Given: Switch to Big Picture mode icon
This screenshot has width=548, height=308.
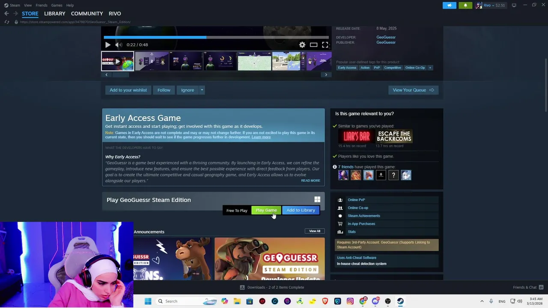Looking at the screenshot, I should tap(514, 5).
